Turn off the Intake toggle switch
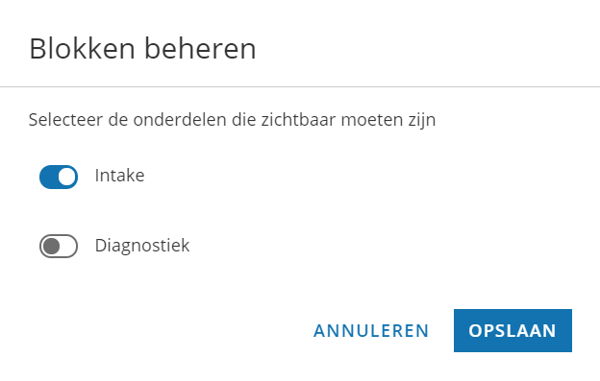600x381 pixels. [59, 177]
